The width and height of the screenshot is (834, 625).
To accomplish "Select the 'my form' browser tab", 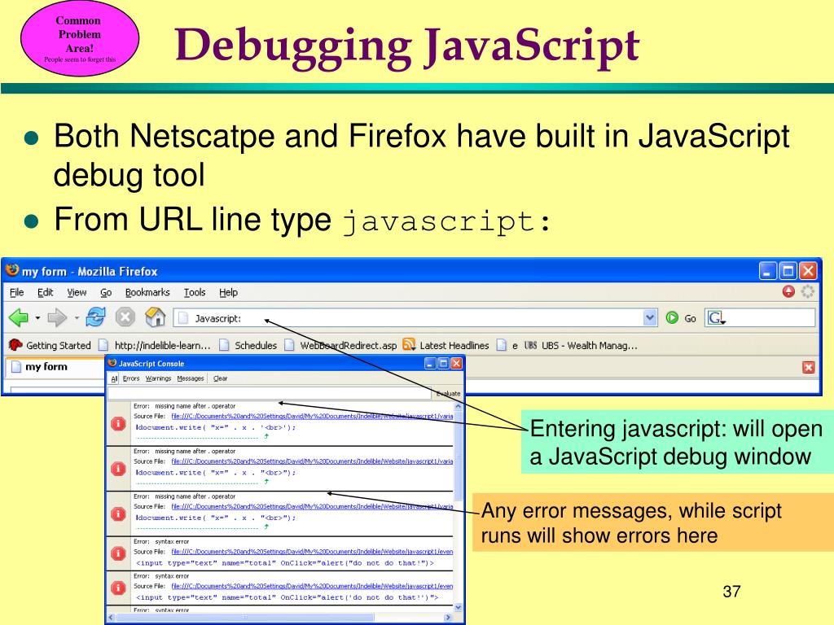I will (55, 367).
